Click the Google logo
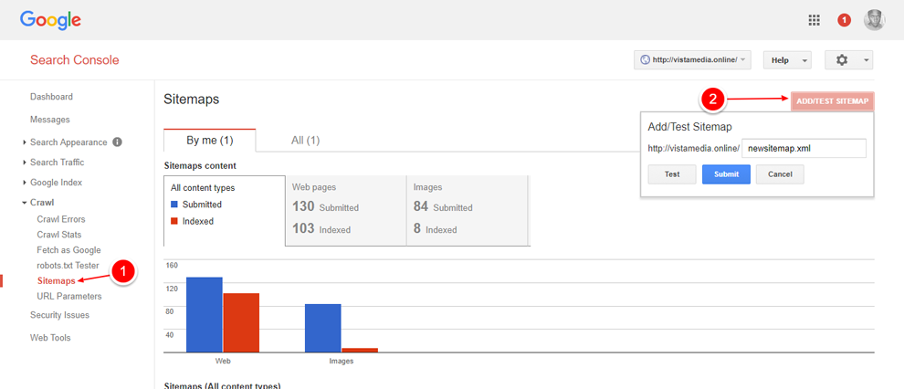Screen dimensions: 904x389 [x=50, y=19]
